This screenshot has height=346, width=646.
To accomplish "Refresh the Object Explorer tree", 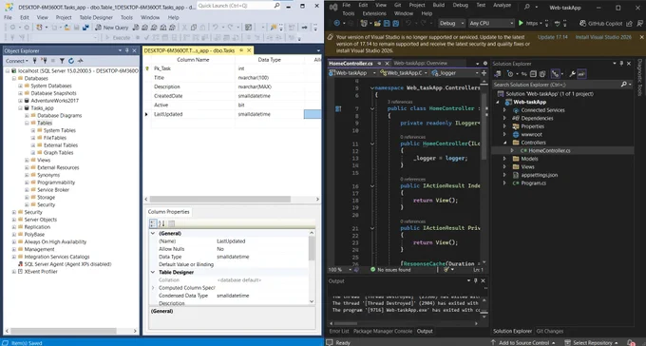I will click(x=71, y=61).
